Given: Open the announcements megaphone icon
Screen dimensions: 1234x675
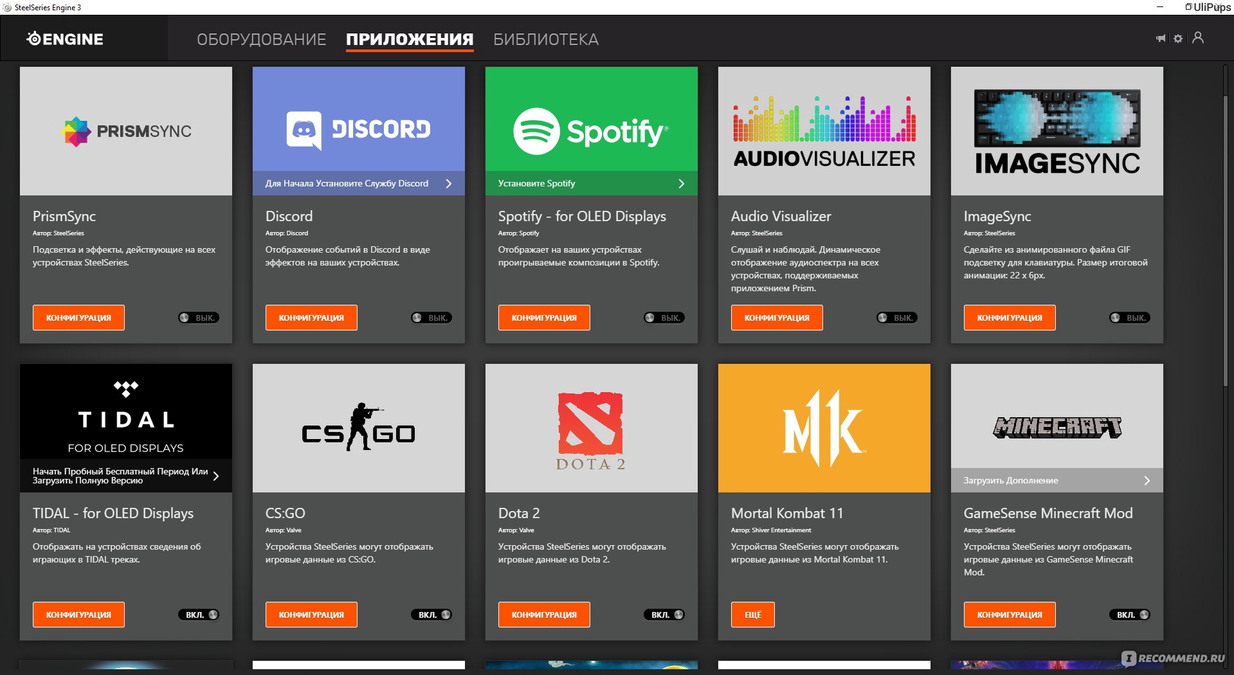Looking at the screenshot, I should pos(1161,39).
